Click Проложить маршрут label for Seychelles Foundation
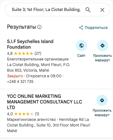The width and height of the screenshot is (113, 140). tap(102, 58)
